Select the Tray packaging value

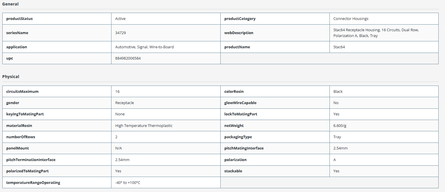tap(337, 137)
